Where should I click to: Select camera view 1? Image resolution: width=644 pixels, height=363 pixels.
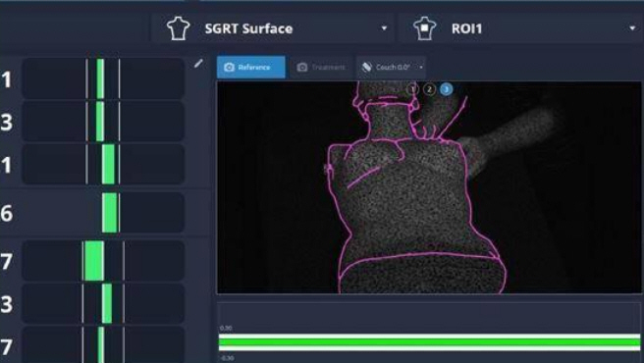coord(412,89)
